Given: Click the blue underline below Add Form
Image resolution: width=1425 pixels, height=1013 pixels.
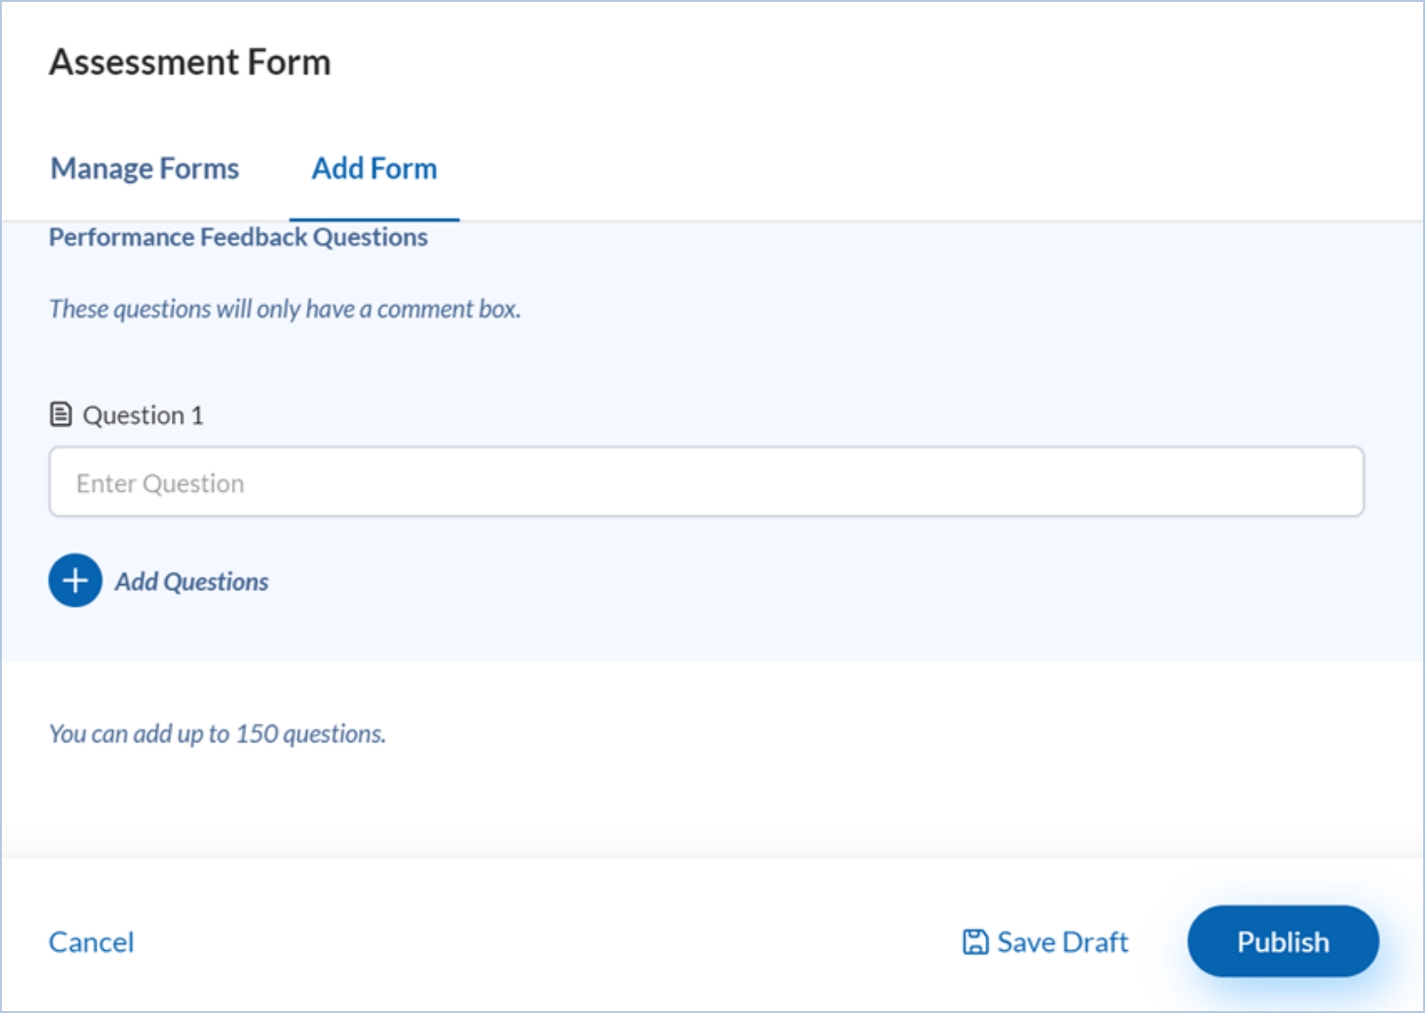Looking at the screenshot, I should [x=374, y=220].
